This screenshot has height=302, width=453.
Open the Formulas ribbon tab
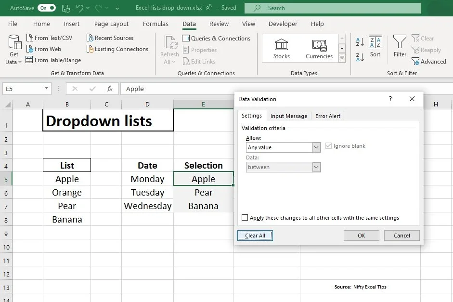pyautogui.click(x=155, y=24)
